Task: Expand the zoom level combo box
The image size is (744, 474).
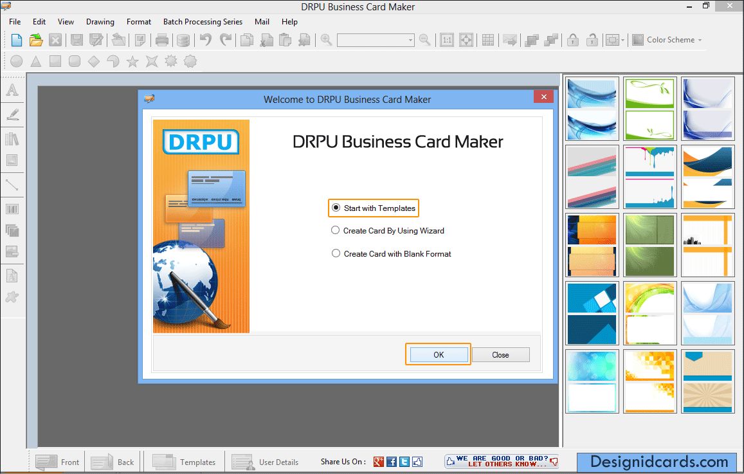Action: tap(410, 41)
